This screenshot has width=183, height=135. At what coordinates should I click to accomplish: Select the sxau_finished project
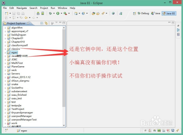[17, 95]
